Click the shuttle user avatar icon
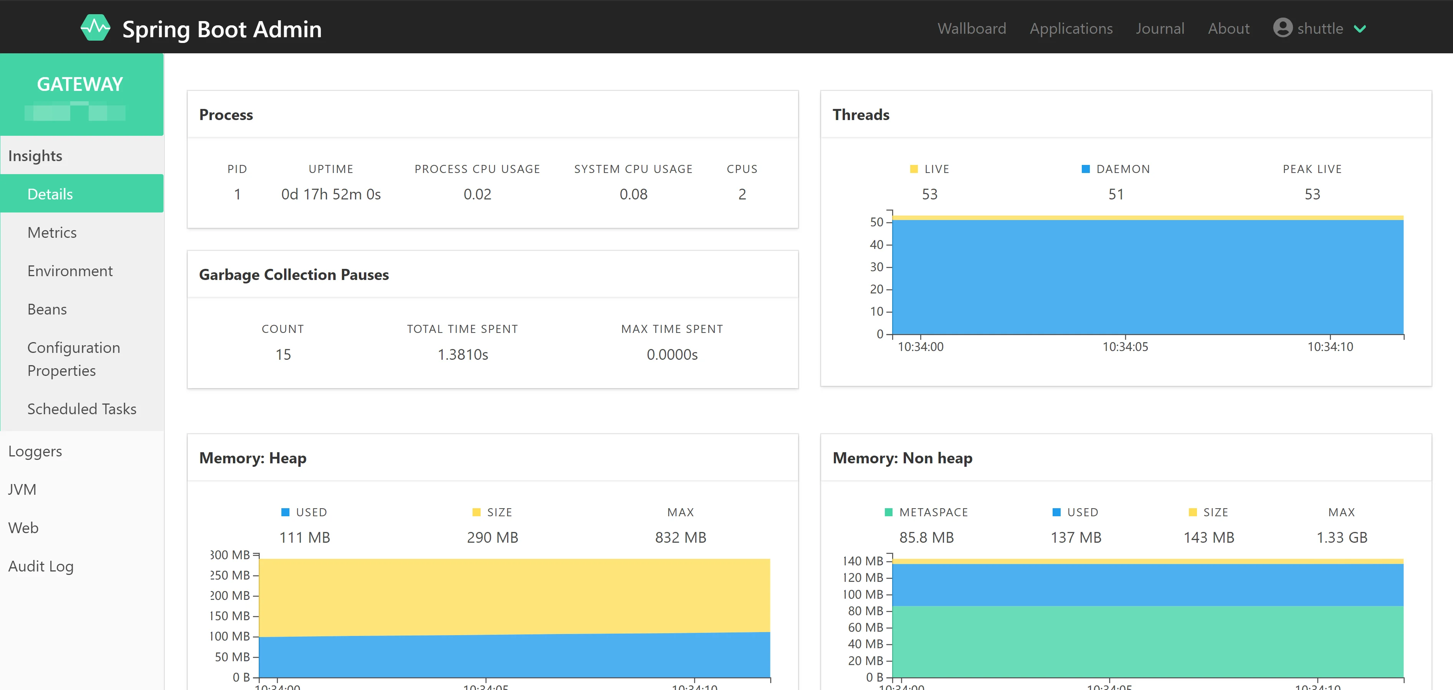Viewport: 1453px width, 690px height. pos(1283,28)
